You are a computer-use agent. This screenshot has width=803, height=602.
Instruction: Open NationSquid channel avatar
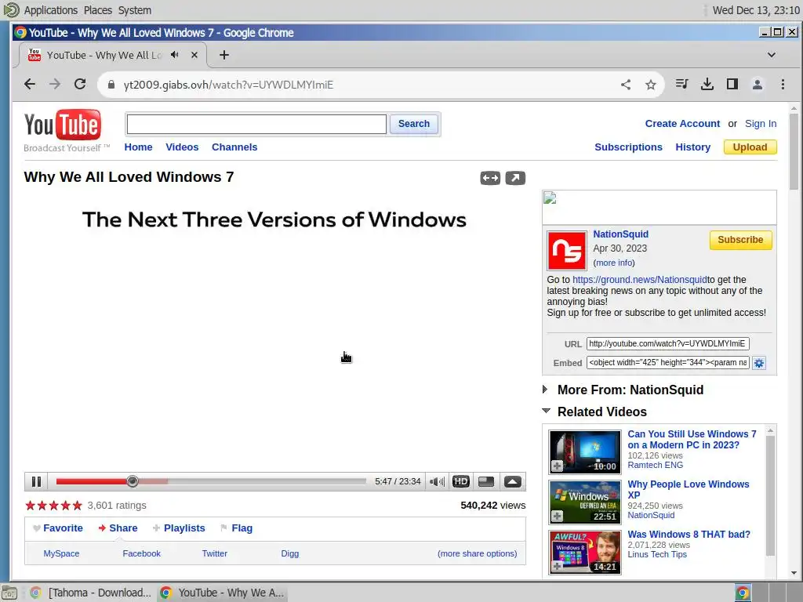coord(566,251)
